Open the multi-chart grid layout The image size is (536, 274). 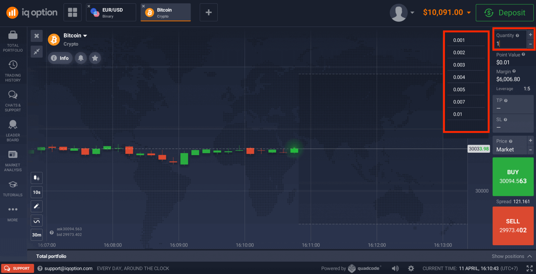(x=72, y=12)
